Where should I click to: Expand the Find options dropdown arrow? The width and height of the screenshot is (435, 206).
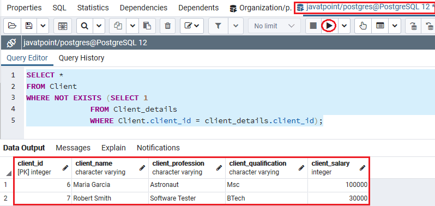[x=99, y=26]
